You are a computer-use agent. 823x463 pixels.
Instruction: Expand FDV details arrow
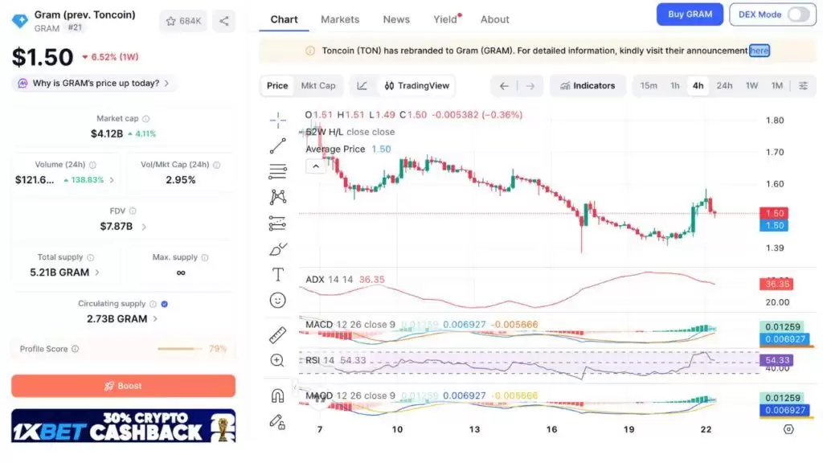144,227
